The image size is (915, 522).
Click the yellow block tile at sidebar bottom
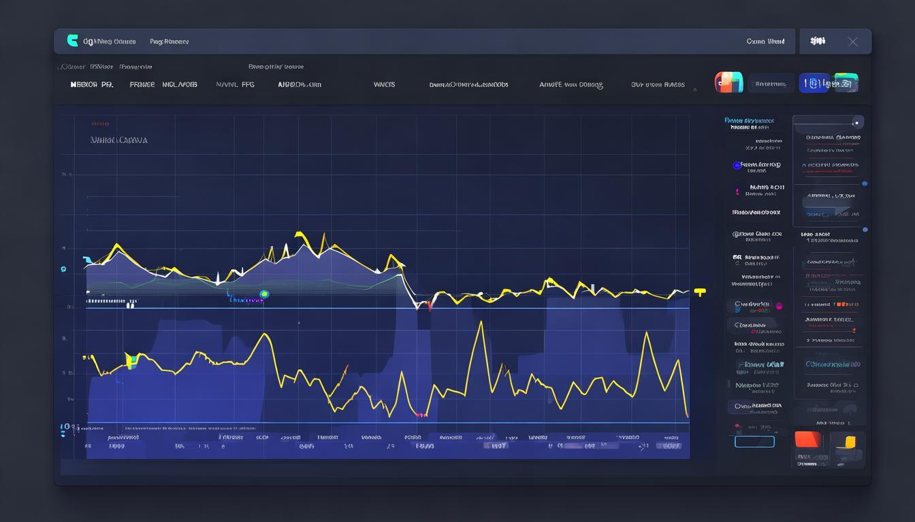[848, 443]
